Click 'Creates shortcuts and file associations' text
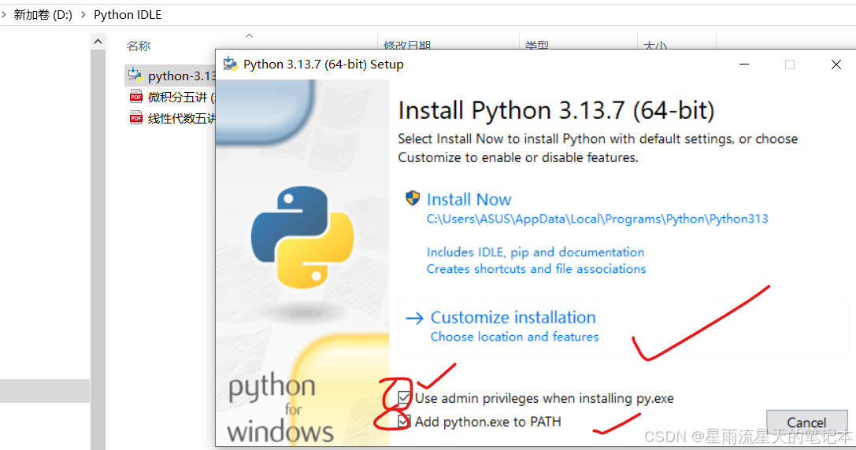Viewport: 856px width, 450px height. pyautogui.click(x=536, y=269)
